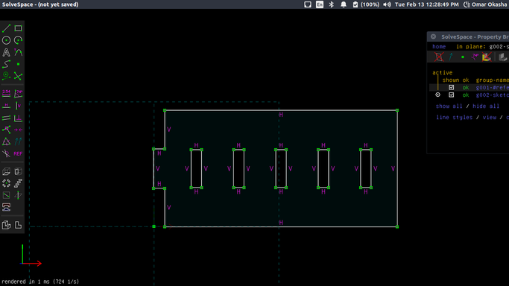The height and width of the screenshot is (286, 509).
Task: Create new extrude group
Action: pyautogui.click(x=6, y=171)
